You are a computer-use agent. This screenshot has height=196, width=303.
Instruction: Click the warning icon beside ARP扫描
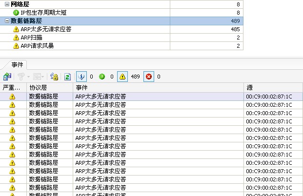click(16, 38)
